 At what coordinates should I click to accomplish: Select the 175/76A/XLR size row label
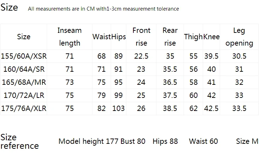[24, 108]
